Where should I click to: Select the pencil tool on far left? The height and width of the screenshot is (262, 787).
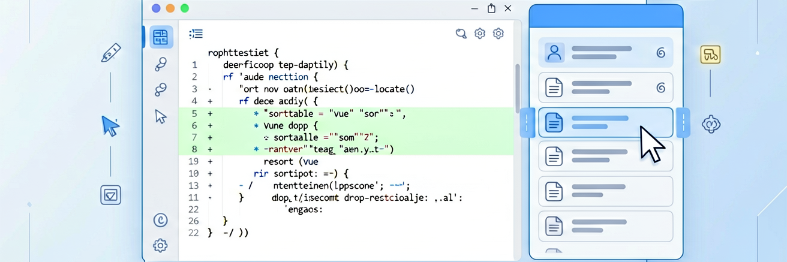point(111,53)
